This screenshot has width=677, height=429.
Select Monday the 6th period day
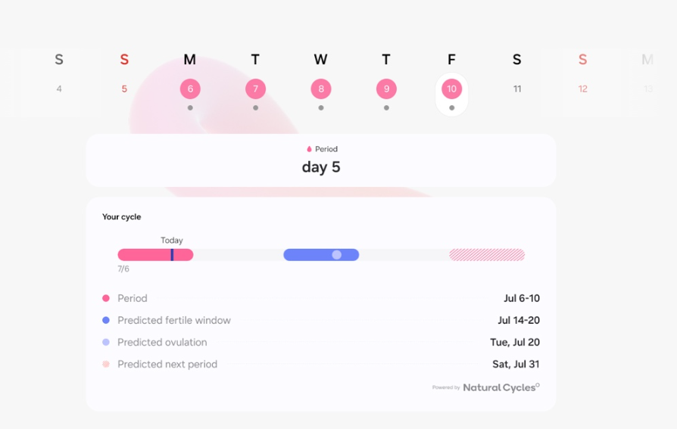pyautogui.click(x=190, y=89)
